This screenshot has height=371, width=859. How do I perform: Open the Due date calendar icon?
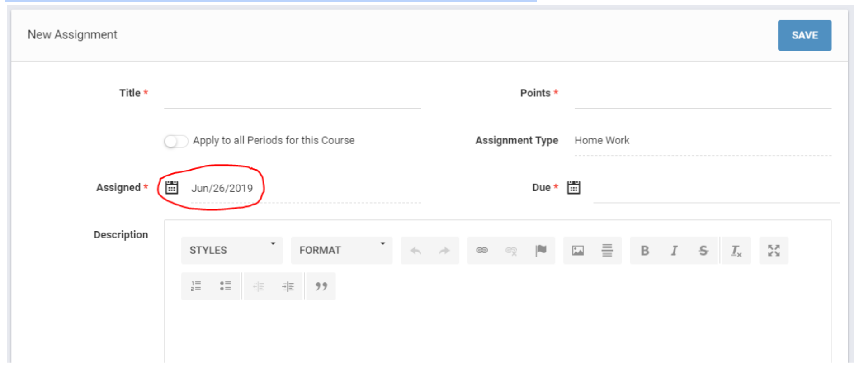tap(573, 187)
